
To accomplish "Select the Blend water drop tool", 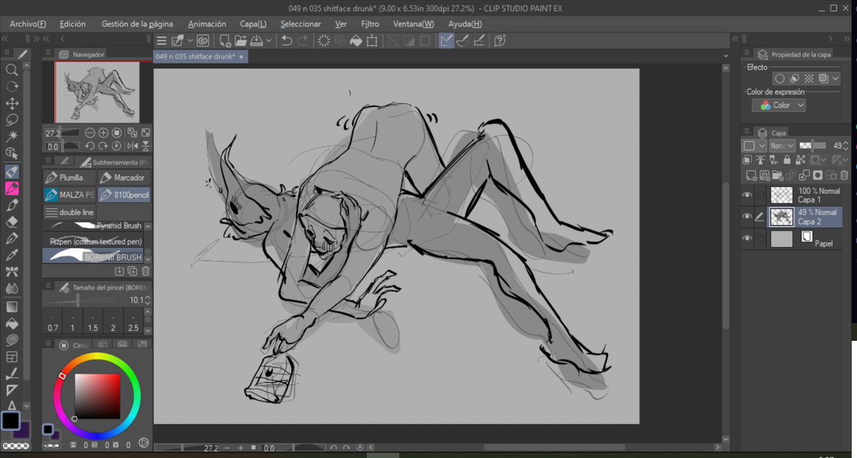I will [12, 289].
